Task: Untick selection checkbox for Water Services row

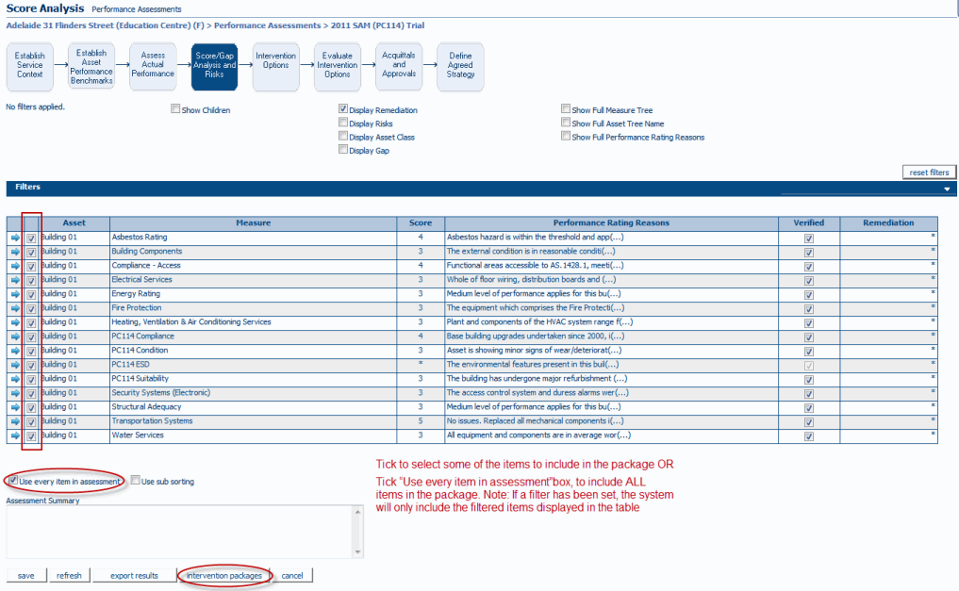Action: (31, 436)
